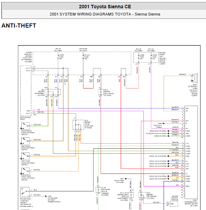Click the engine room J/B 2 fuse box
The height and width of the screenshot is (210, 206).
(x=146, y=57)
